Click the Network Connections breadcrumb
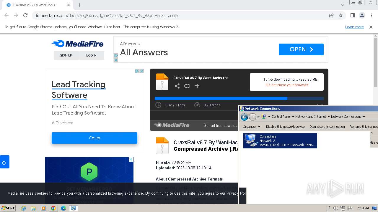This screenshot has height=212, width=378. pyautogui.click(x=346, y=117)
